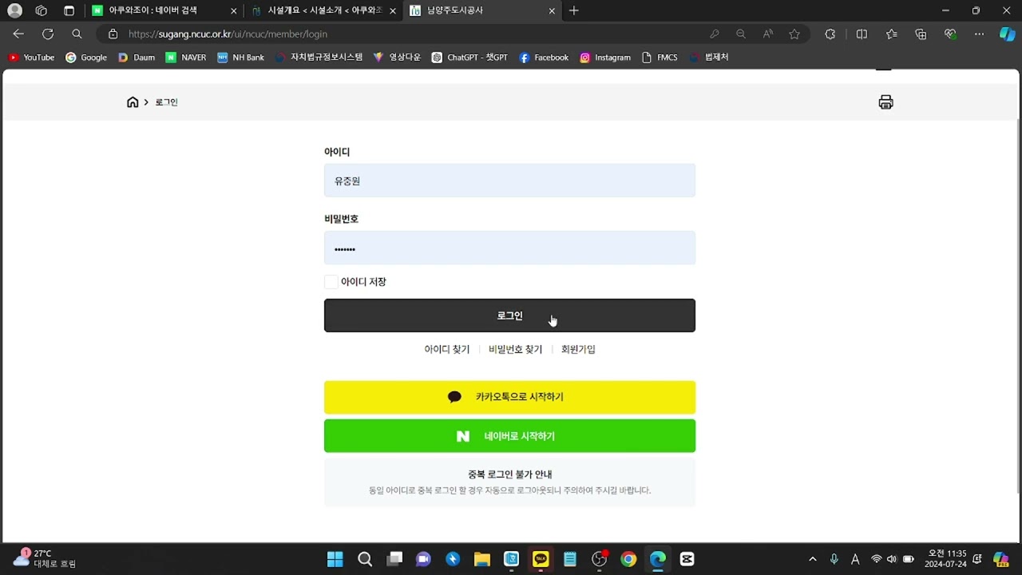The image size is (1022, 575).
Task: Open Facebook bookmark
Action: 544,57
